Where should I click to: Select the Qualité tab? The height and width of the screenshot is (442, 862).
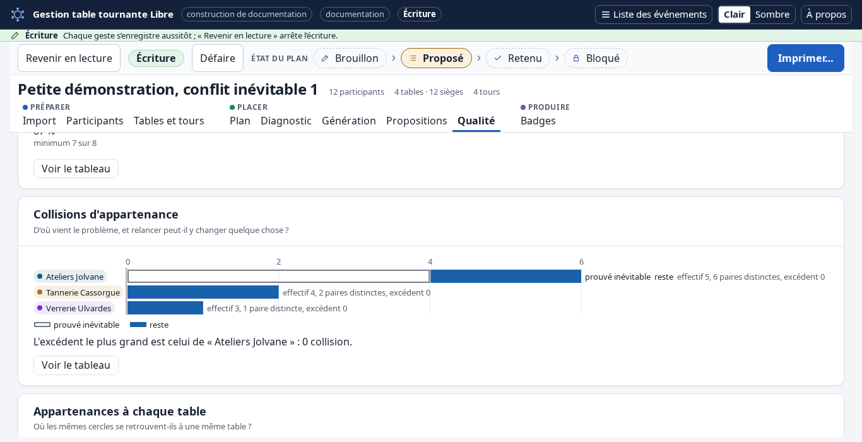pos(476,121)
